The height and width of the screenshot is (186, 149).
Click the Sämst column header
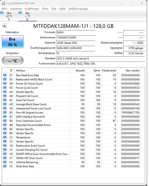click(93, 71)
